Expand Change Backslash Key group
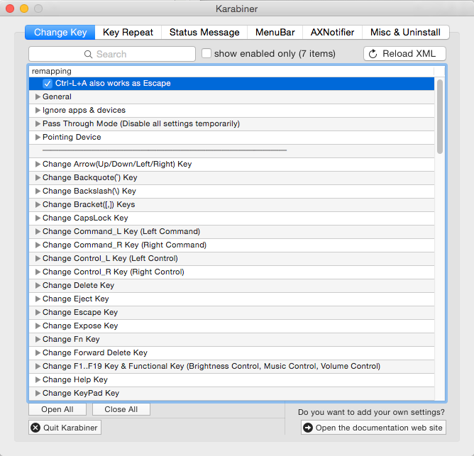The image size is (474, 456). pos(38,191)
